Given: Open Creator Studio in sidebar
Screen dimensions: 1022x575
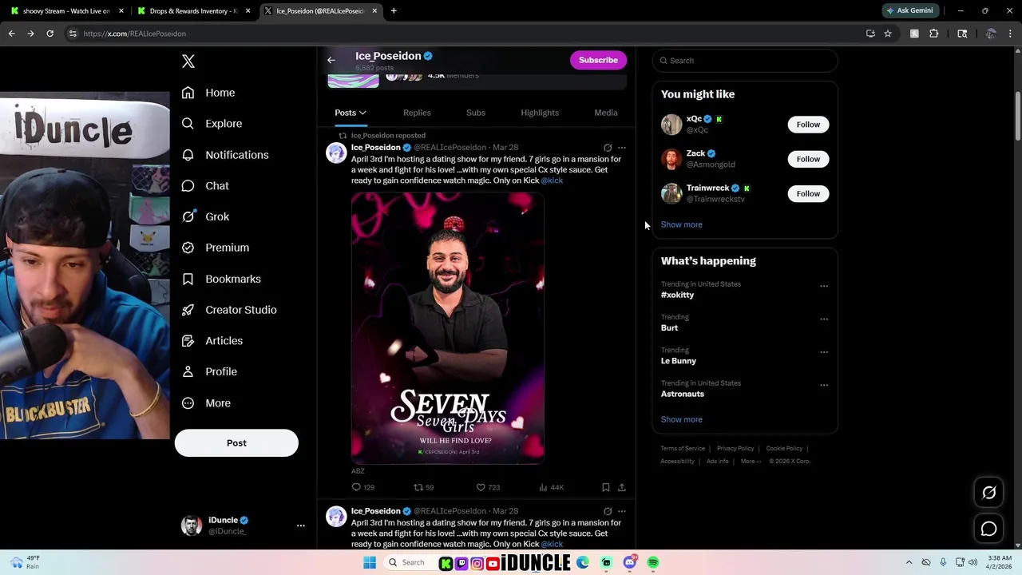Looking at the screenshot, I should [x=229, y=310].
